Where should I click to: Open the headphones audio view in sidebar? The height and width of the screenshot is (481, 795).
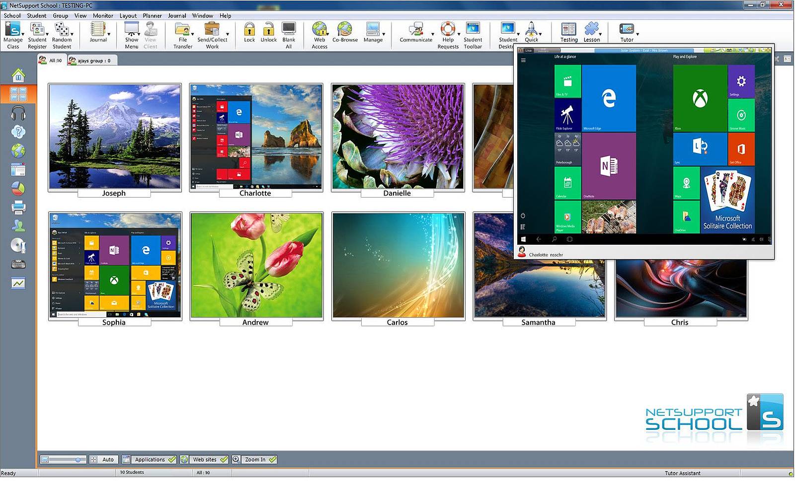[18, 113]
